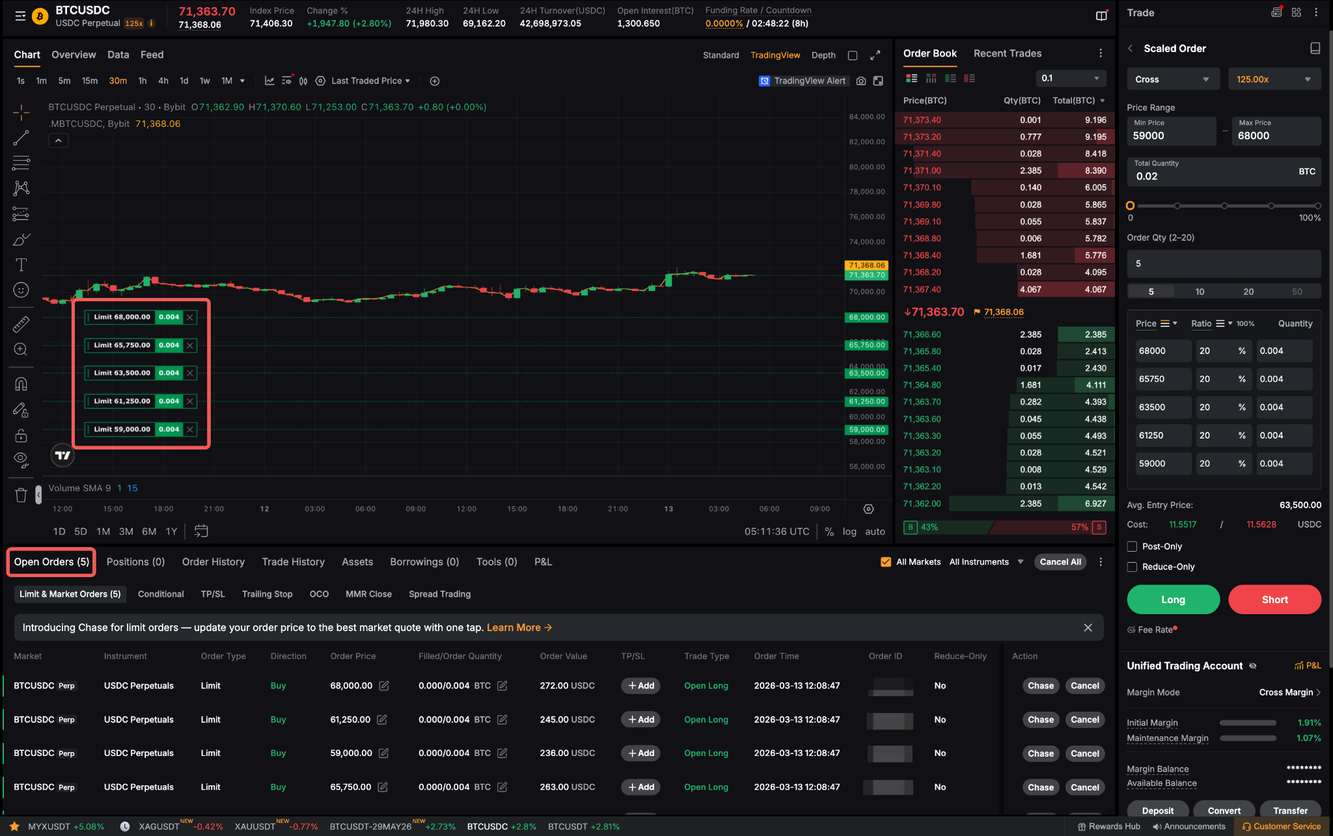This screenshot has height=836, width=1333.
Task: Take a chart snapshot with camera icon
Action: 861,81
